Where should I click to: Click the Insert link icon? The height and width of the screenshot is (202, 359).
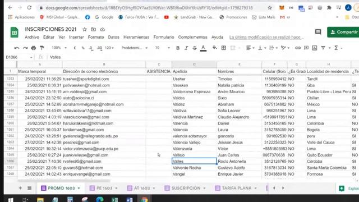coord(298,48)
